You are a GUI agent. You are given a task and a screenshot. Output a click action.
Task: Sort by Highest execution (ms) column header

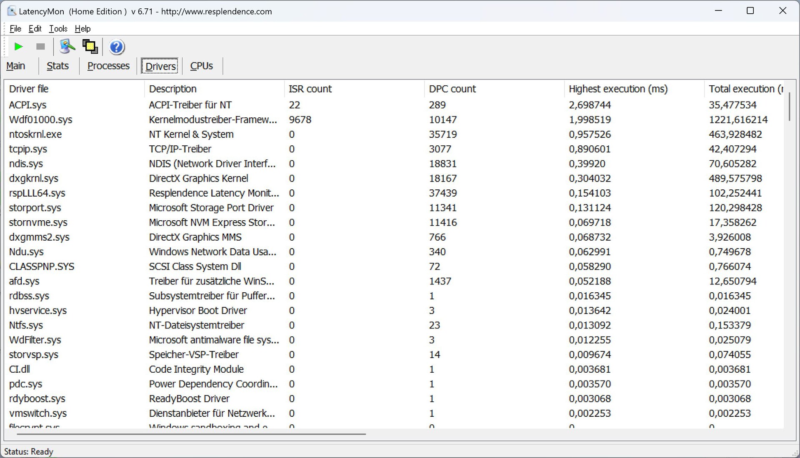(x=634, y=89)
